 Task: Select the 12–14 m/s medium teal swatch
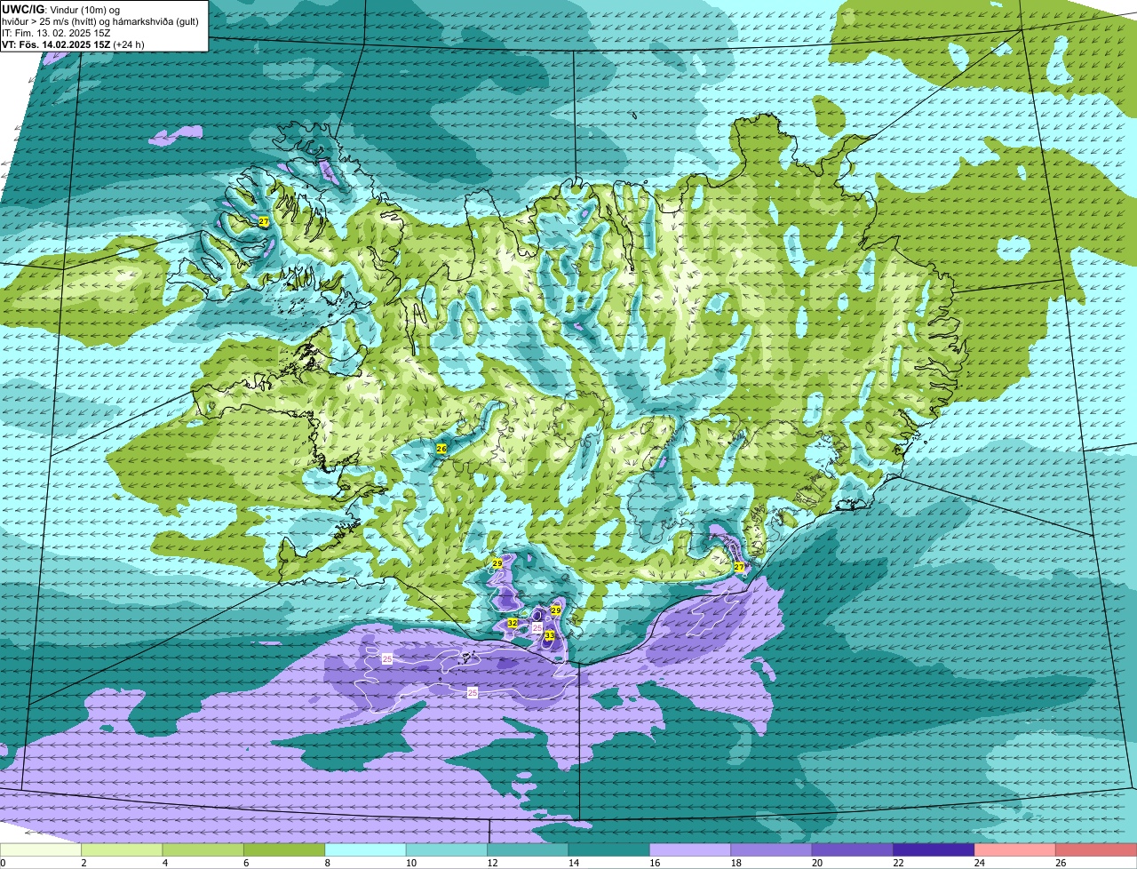[529, 850]
